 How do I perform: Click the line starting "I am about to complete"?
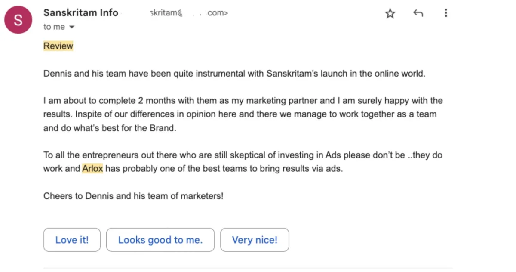click(243, 101)
